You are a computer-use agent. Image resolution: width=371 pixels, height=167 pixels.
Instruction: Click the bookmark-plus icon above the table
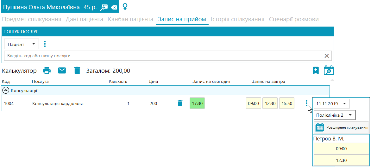(x=316, y=71)
